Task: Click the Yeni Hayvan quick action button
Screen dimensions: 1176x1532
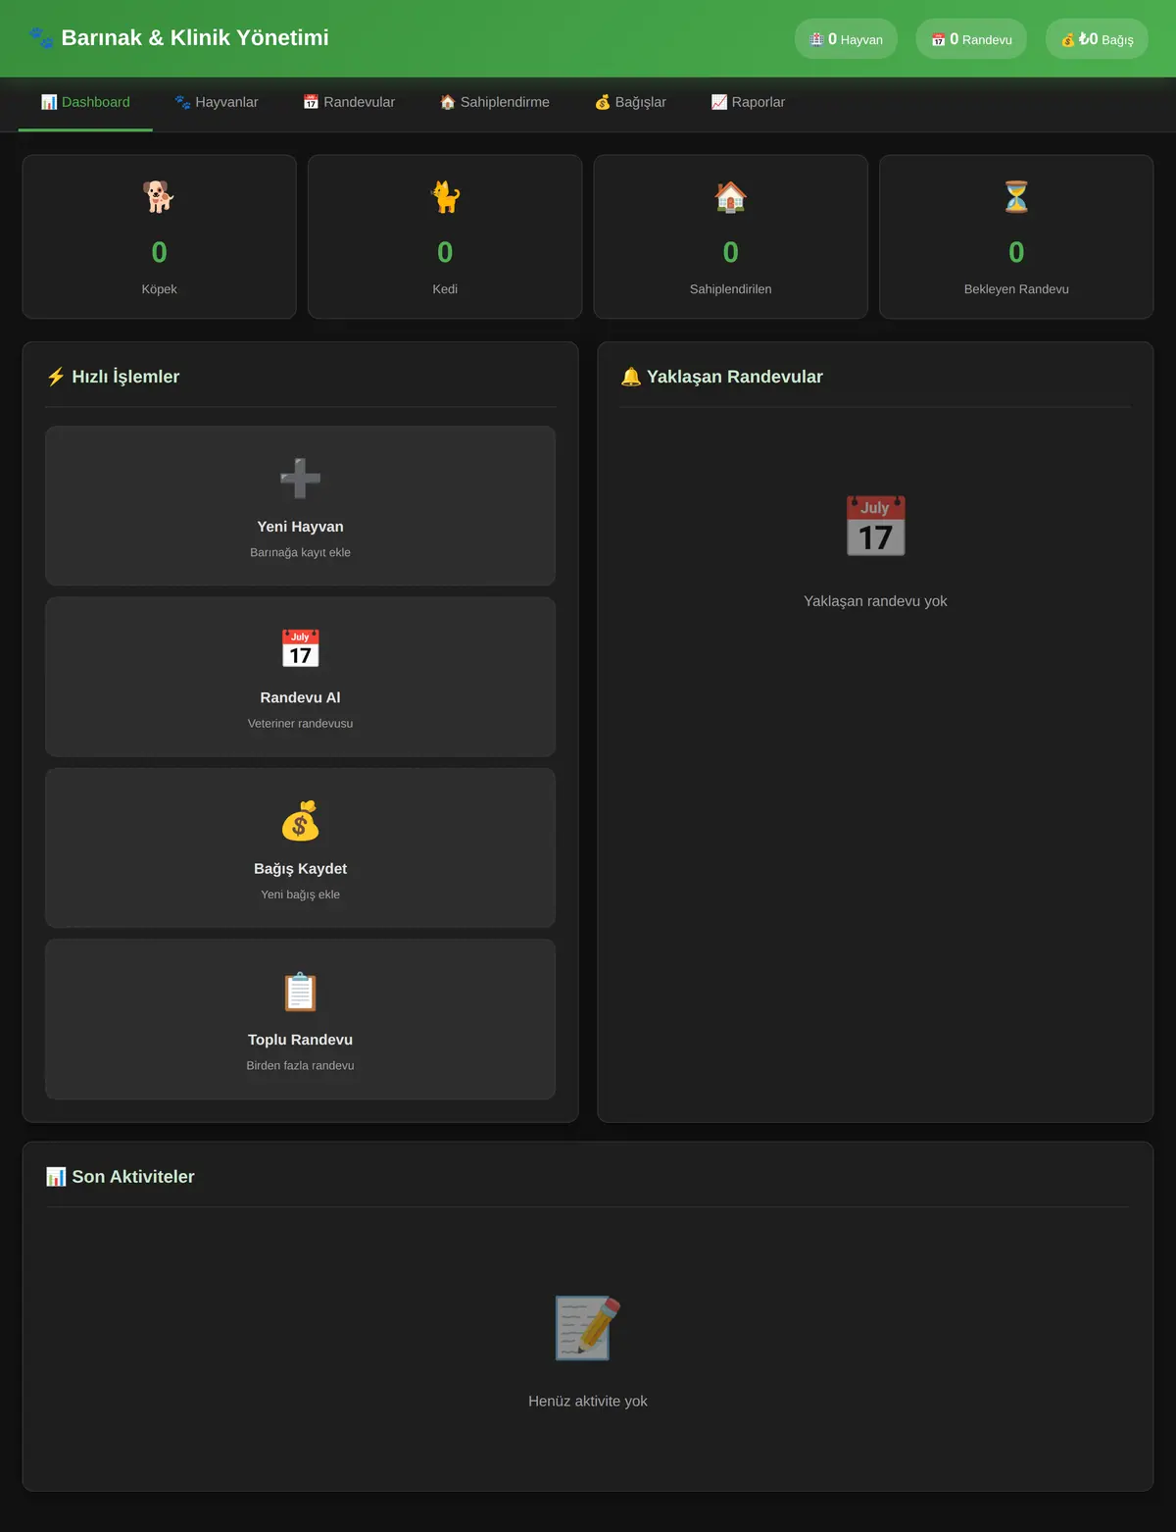Action: [x=300, y=506]
